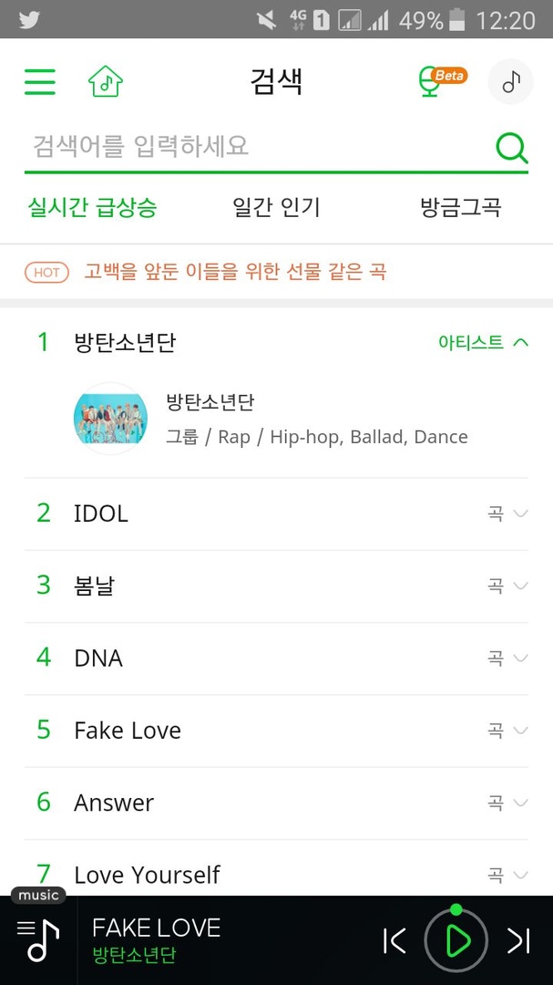This screenshot has height=985, width=553.
Task: Switch to 방금그곡 tab
Action: [x=460, y=208]
